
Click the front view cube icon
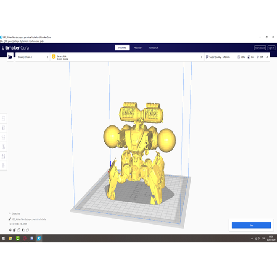[15, 230]
